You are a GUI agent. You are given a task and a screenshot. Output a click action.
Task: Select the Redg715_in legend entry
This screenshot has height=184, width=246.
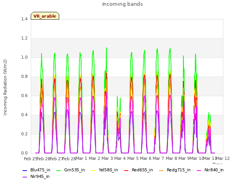point(175,170)
